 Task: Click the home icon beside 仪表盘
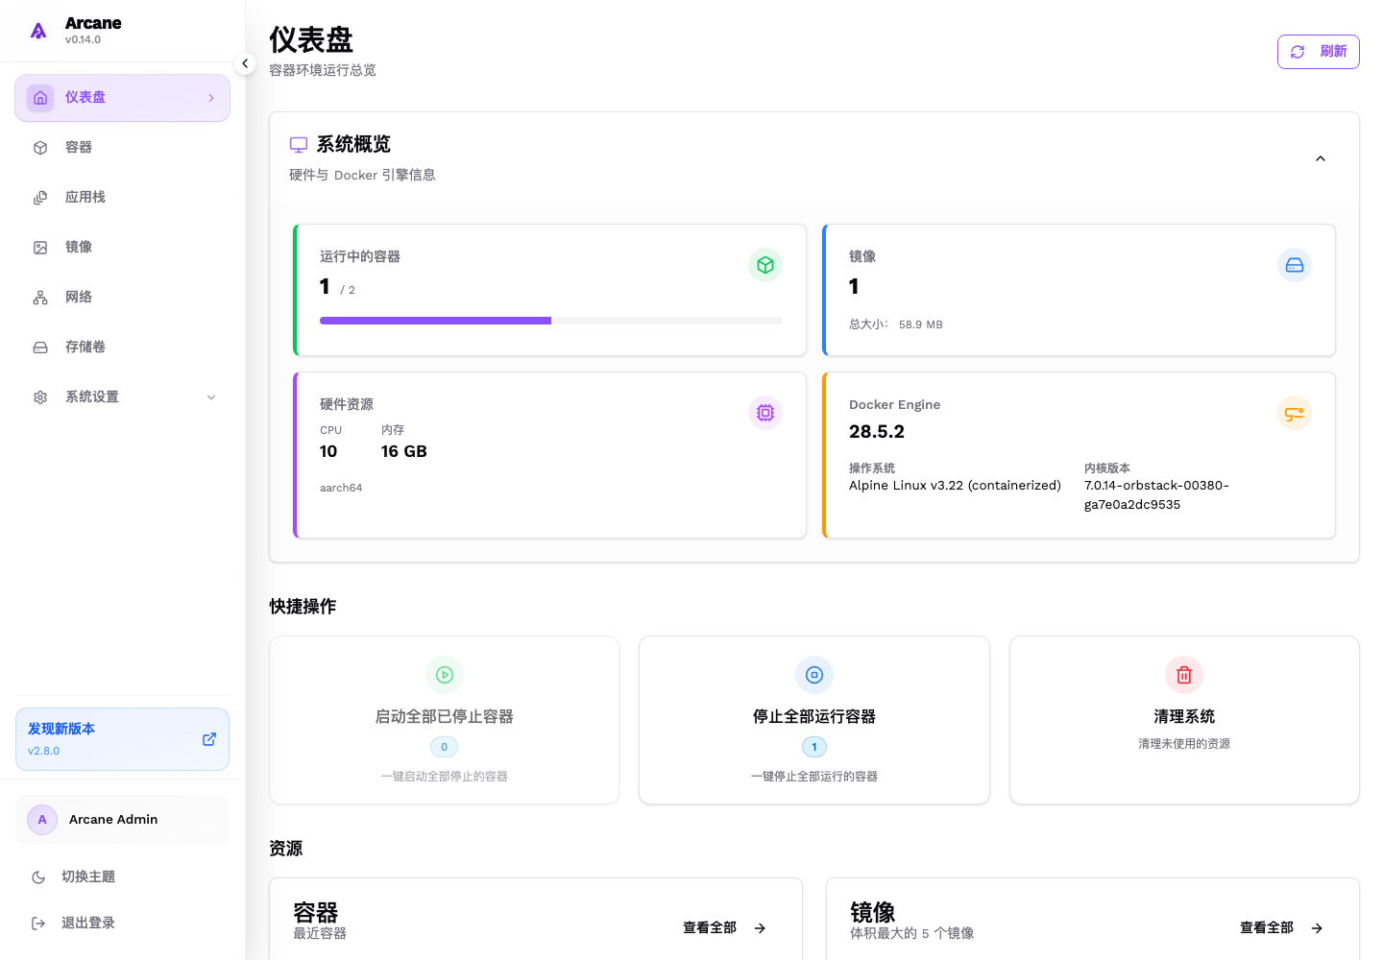click(40, 98)
